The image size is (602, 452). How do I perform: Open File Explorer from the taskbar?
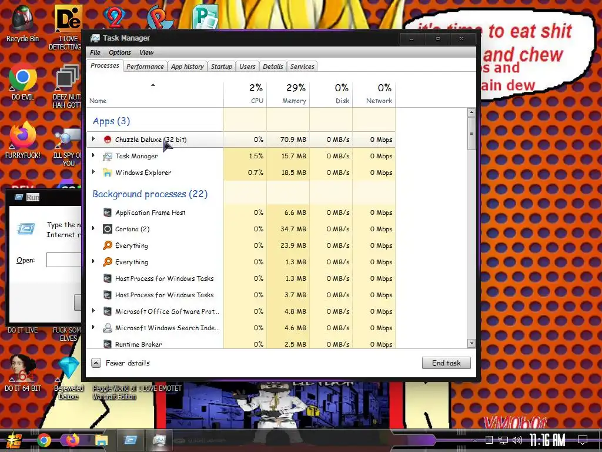pyautogui.click(x=101, y=440)
